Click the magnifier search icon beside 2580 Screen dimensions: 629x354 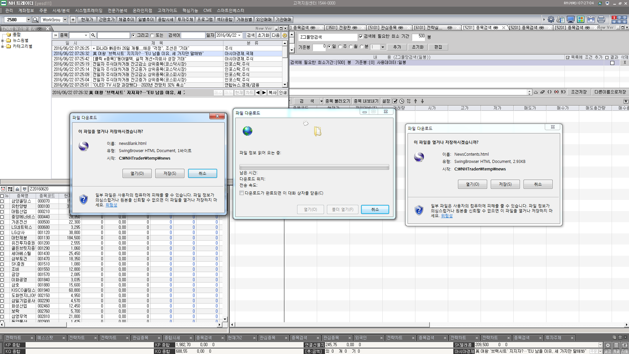[x=36, y=20]
